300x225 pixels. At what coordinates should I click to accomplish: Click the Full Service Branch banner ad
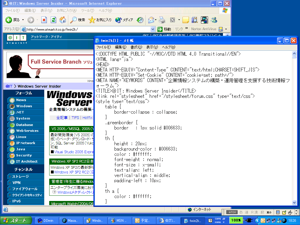[50, 65]
